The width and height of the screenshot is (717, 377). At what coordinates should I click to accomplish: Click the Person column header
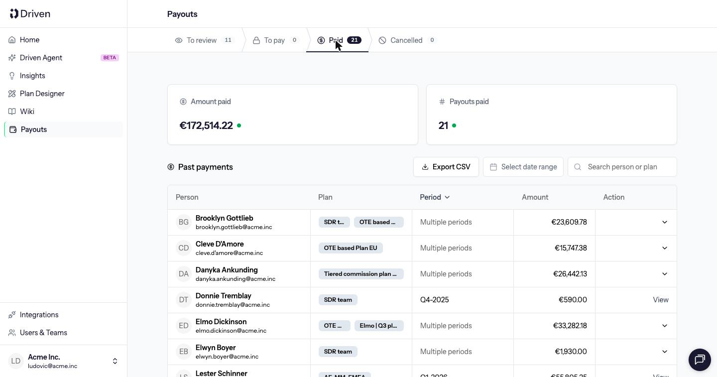(187, 197)
